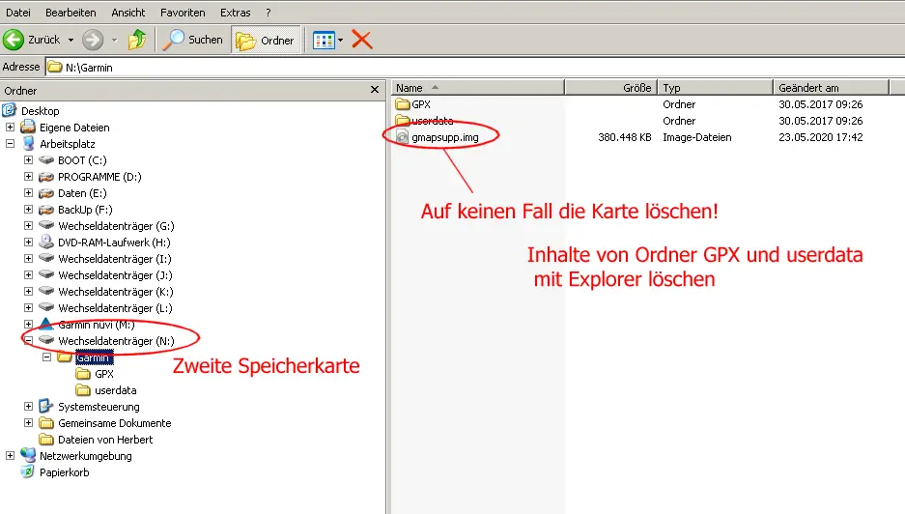Screen dimensions: 905x514
Task: Expand the BackUp (F:) drive node
Action: coord(28,209)
